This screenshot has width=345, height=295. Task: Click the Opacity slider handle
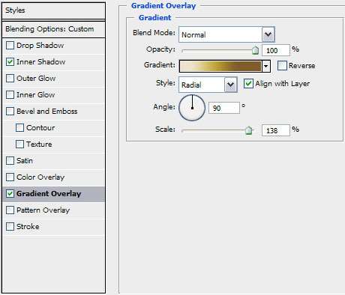pos(255,50)
